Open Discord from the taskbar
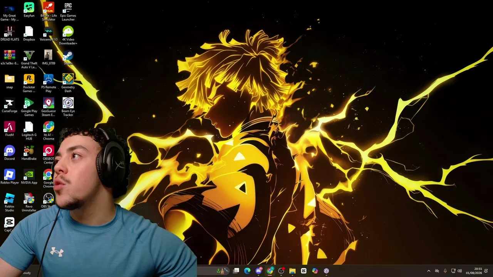 pyautogui.click(x=258, y=271)
